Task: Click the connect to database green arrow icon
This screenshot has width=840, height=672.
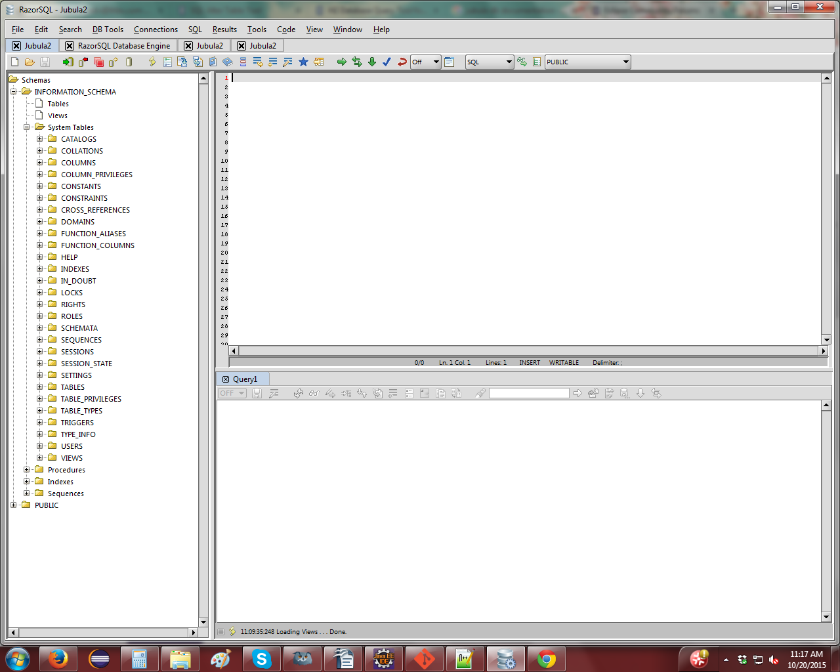Action: 68,62
